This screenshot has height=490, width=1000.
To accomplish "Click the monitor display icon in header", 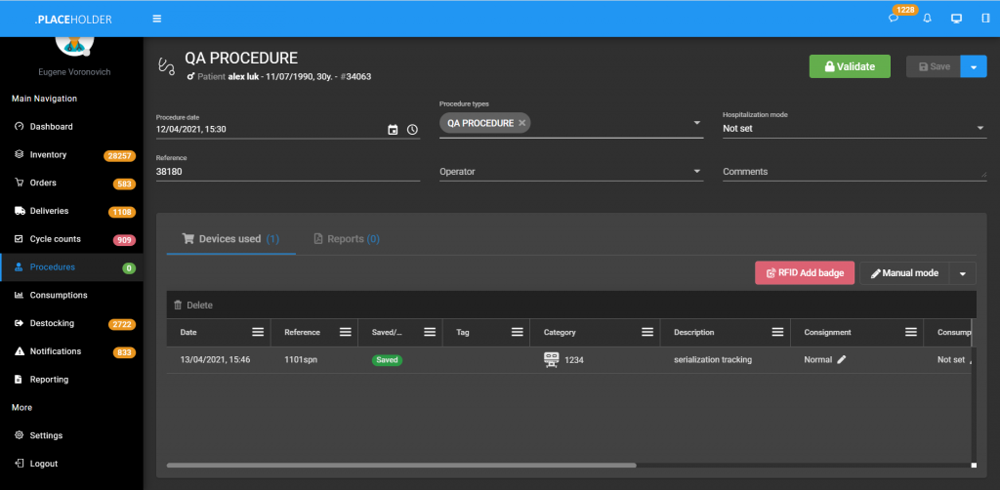I will (956, 19).
